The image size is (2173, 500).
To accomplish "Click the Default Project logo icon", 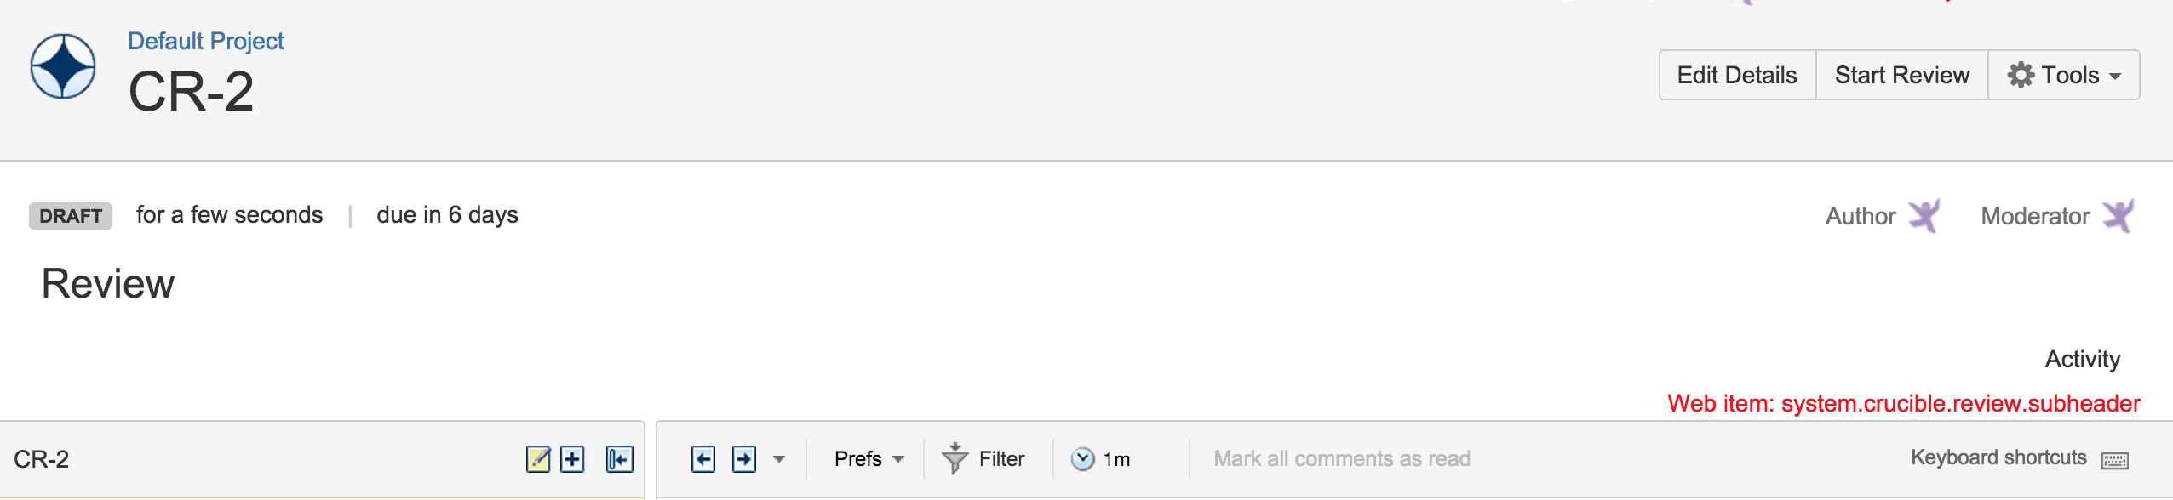I will [x=63, y=66].
